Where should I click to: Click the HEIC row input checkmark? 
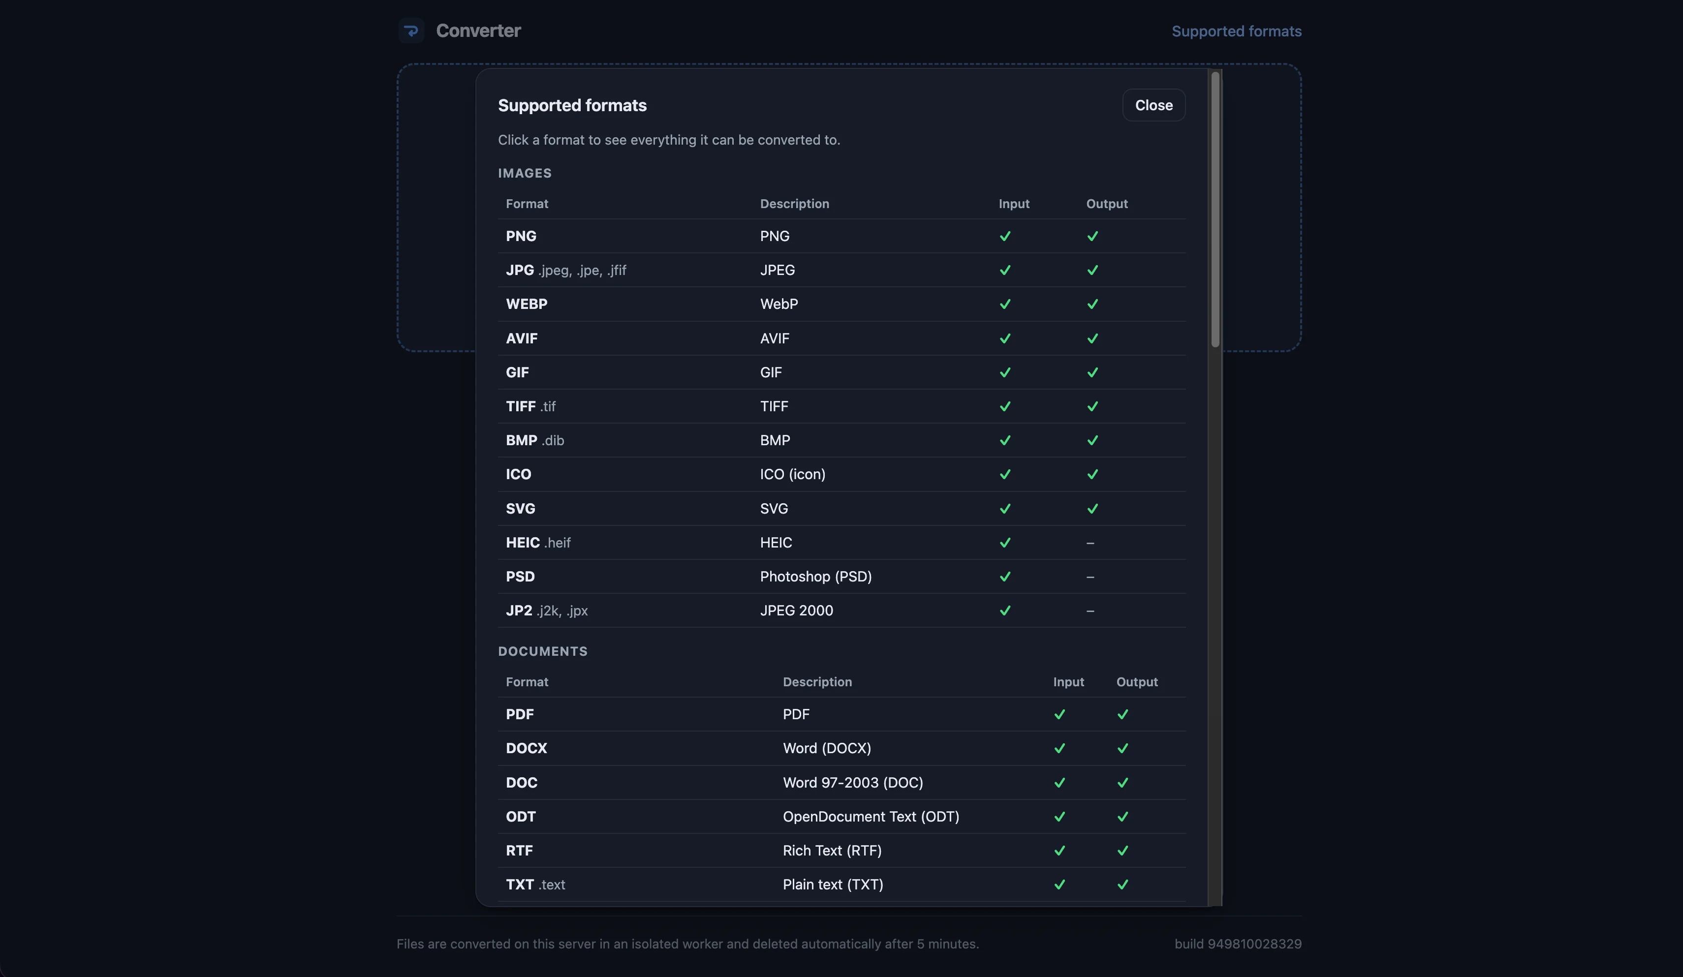point(1004,543)
